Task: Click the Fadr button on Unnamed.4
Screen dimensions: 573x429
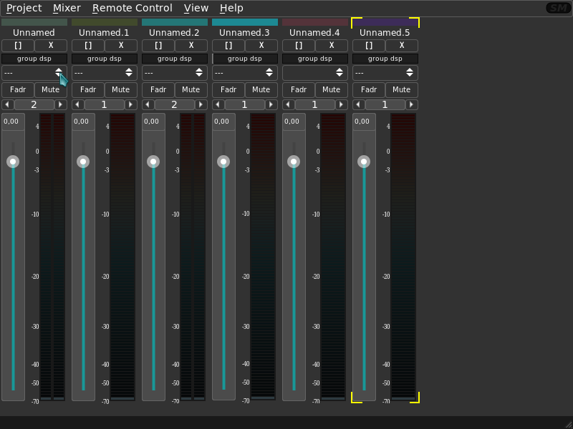Action: click(x=299, y=89)
